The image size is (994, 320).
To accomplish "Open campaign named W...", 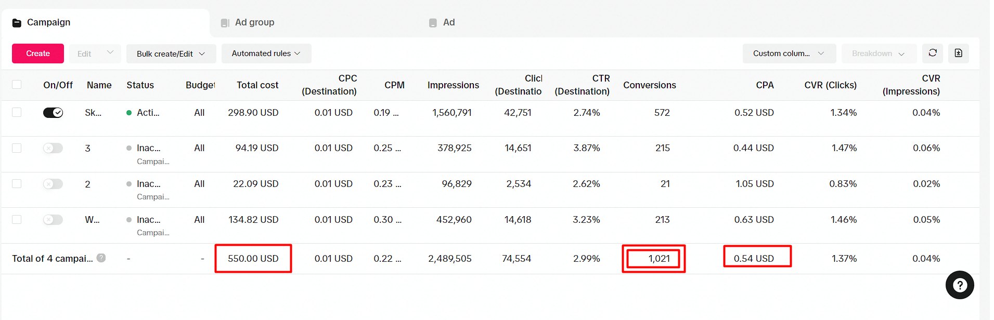I will [x=92, y=219].
